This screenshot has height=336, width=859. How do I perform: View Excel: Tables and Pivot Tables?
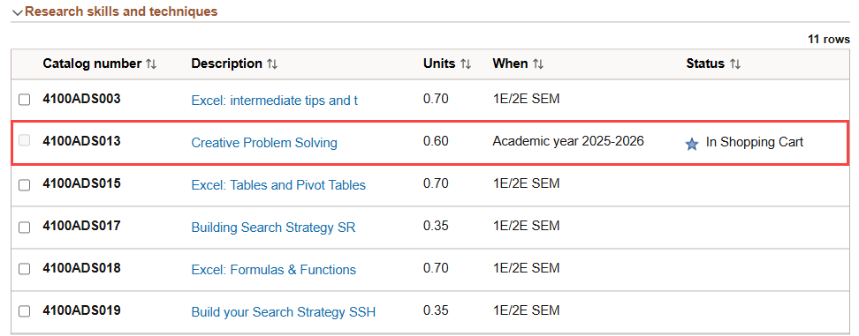click(278, 185)
